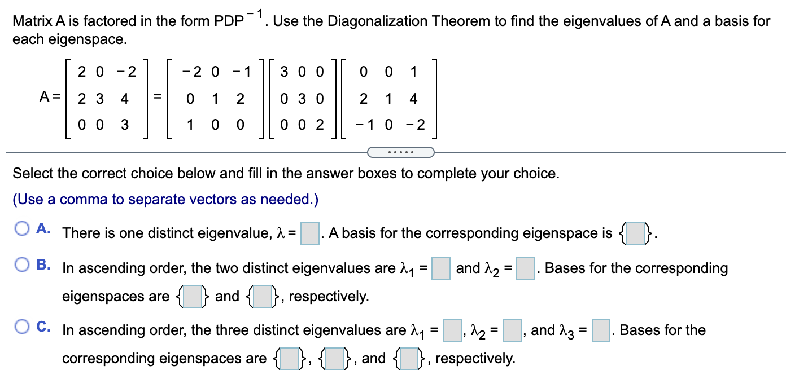The height and width of the screenshot is (388, 786).
Task: Collapse the problem statement via dotted divider
Action: [401, 152]
